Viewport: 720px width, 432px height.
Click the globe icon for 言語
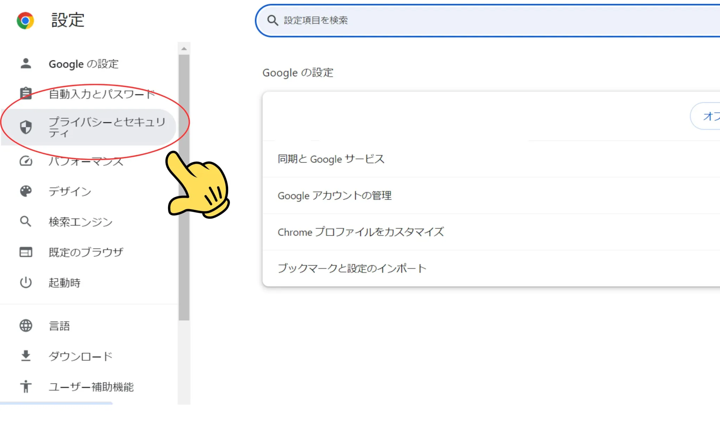pos(26,325)
